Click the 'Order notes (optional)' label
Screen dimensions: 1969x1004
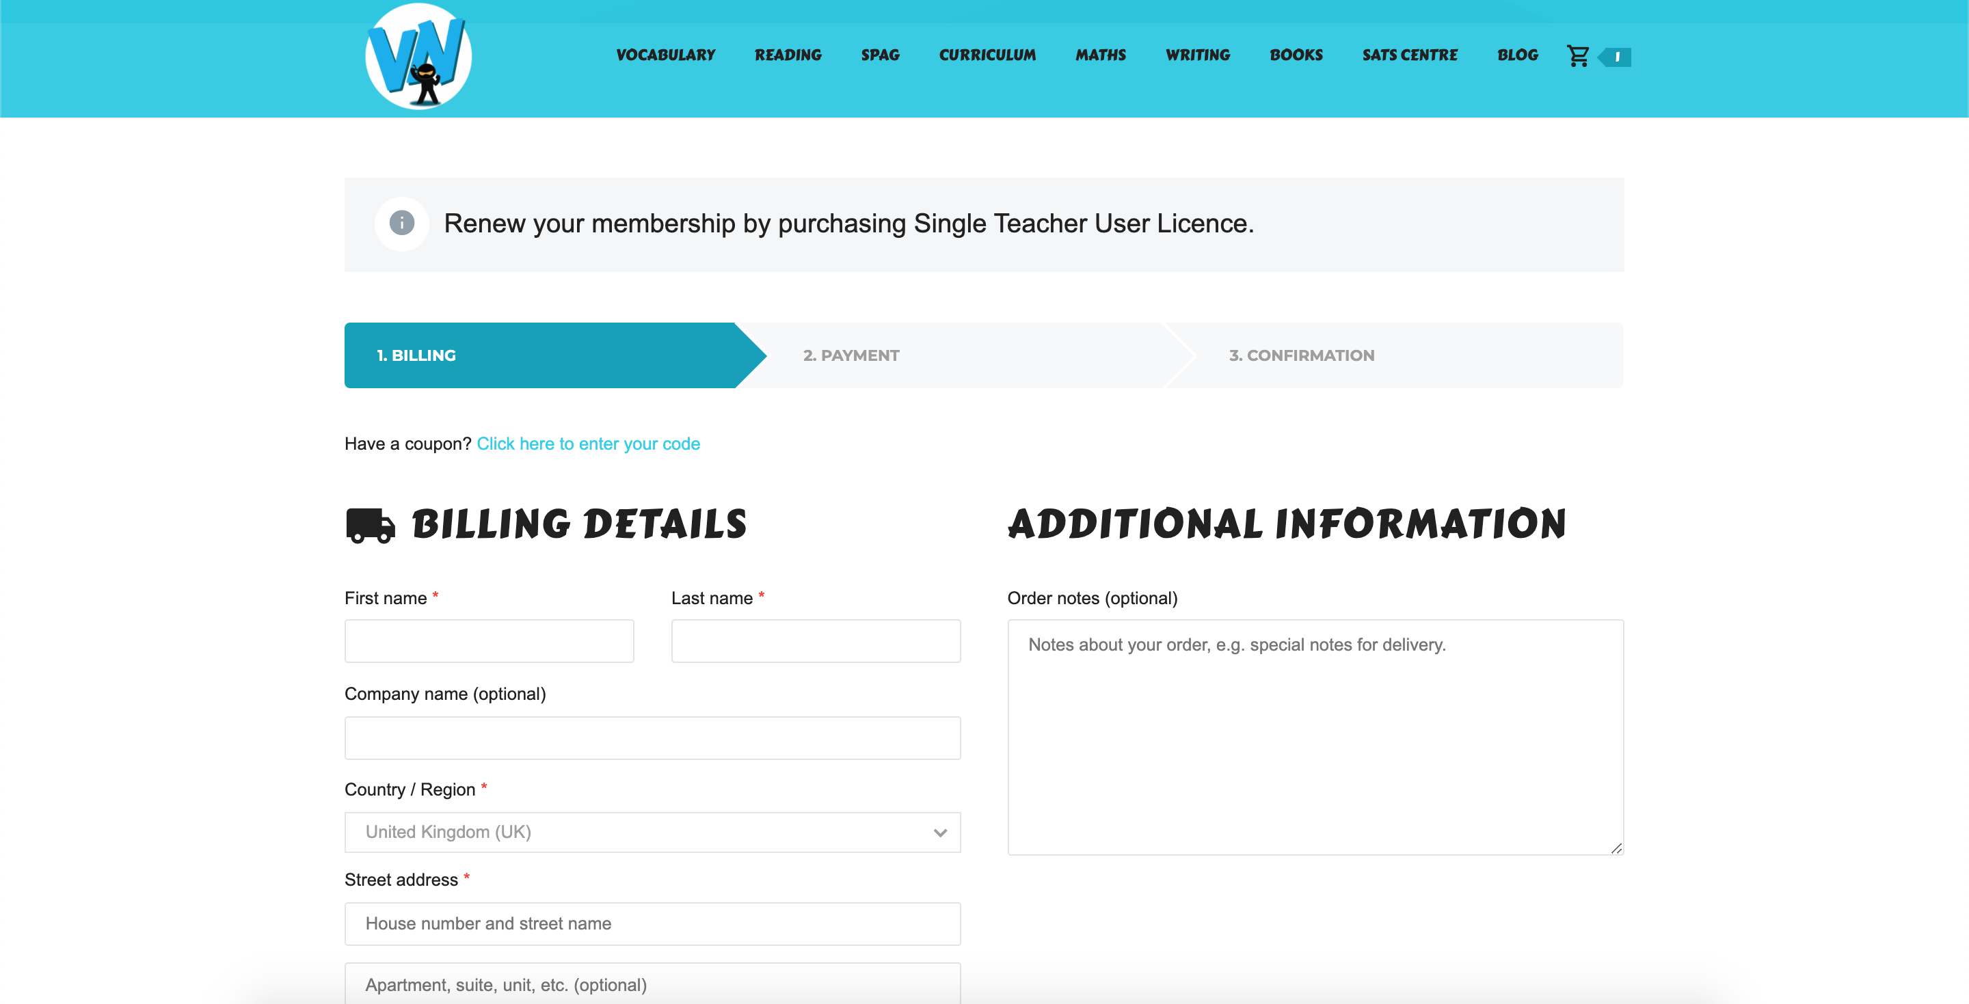[x=1092, y=598]
